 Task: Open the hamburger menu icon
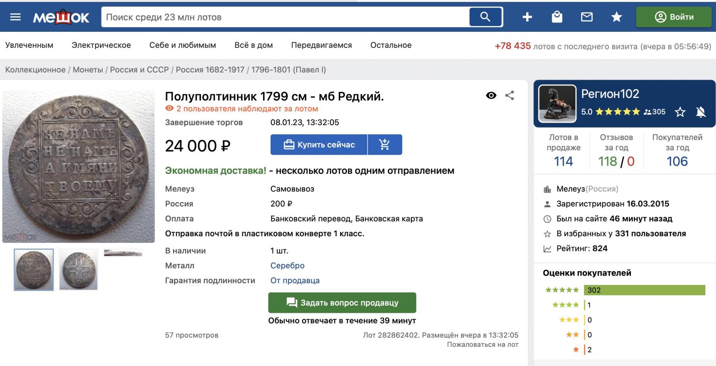[15, 17]
